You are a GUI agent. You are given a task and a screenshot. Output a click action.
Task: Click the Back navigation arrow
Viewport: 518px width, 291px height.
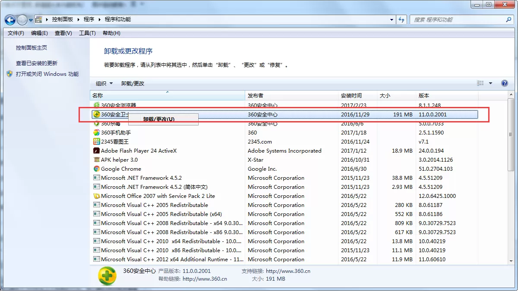pos(10,20)
